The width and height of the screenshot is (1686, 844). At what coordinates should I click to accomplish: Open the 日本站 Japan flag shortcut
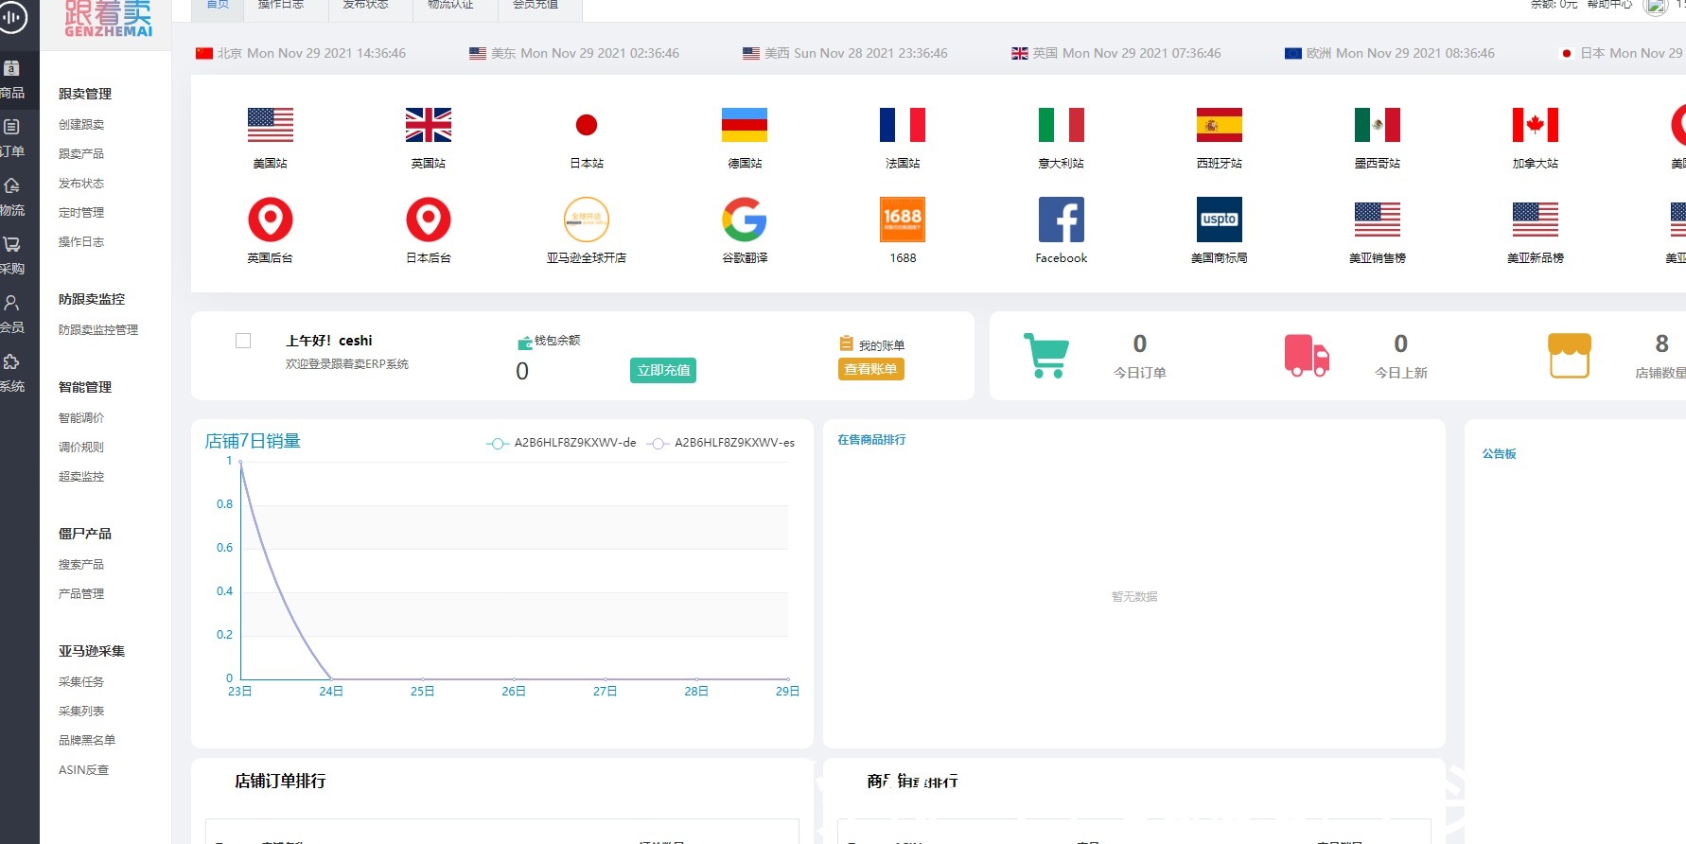pos(587,125)
